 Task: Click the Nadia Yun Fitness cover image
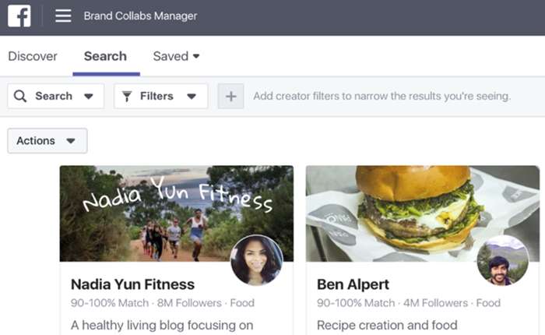[x=177, y=213]
